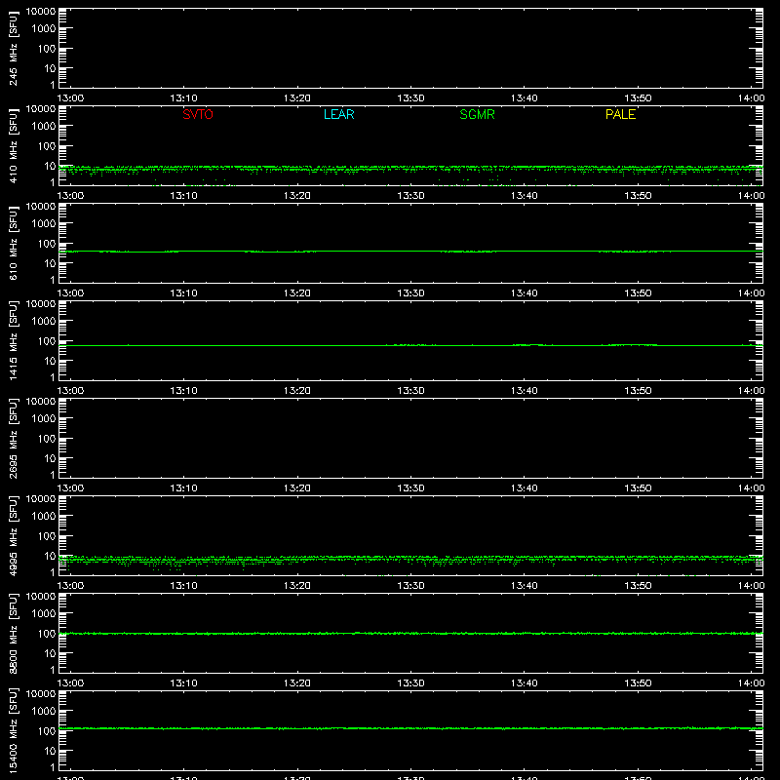
Task: Select the yellow PALE station label
Action: click(620, 114)
